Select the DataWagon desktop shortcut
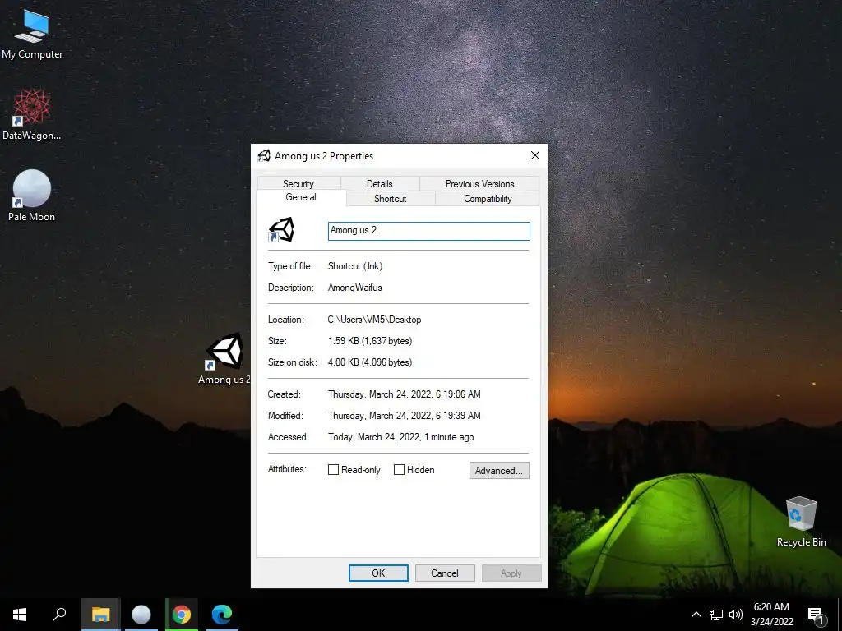This screenshot has height=631, width=842. tap(32, 115)
